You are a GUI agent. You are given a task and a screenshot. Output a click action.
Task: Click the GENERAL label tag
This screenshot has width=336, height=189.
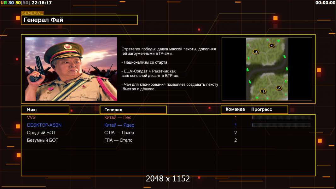32,13
